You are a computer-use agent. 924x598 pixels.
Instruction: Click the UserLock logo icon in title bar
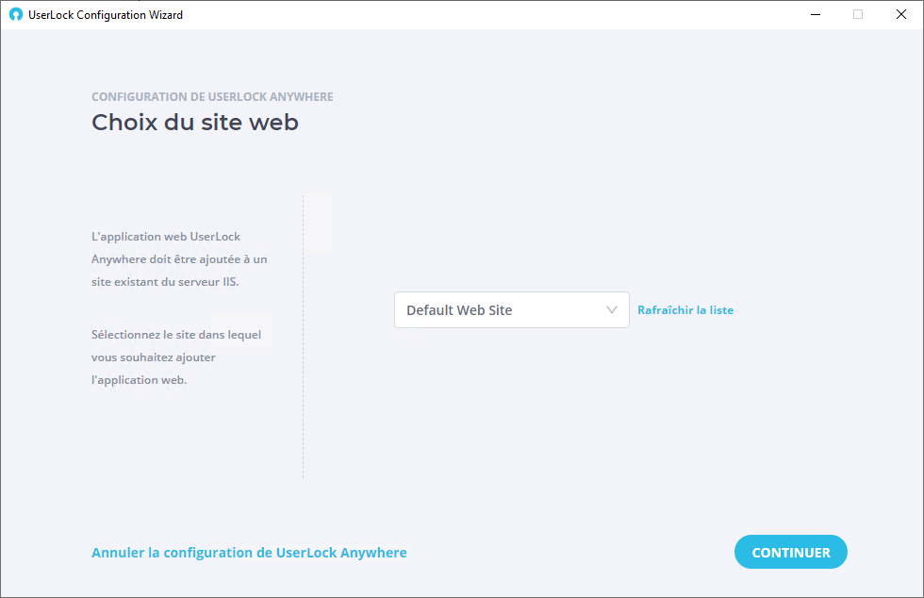[x=16, y=15]
